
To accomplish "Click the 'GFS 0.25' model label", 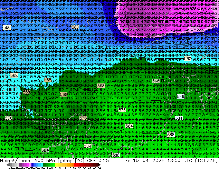I will click(x=98, y=160).
